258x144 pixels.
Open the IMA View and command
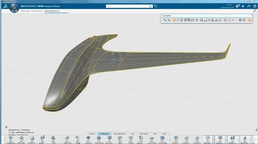pos(208,140)
